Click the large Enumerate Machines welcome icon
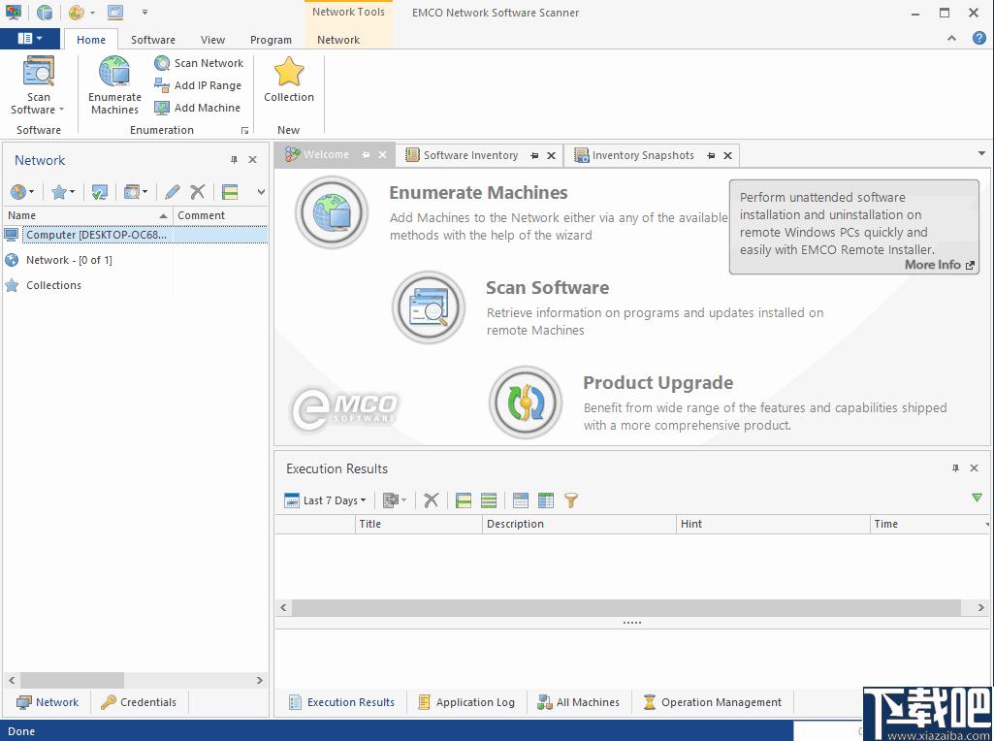The image size is (994, 741). tap(332, 212)
